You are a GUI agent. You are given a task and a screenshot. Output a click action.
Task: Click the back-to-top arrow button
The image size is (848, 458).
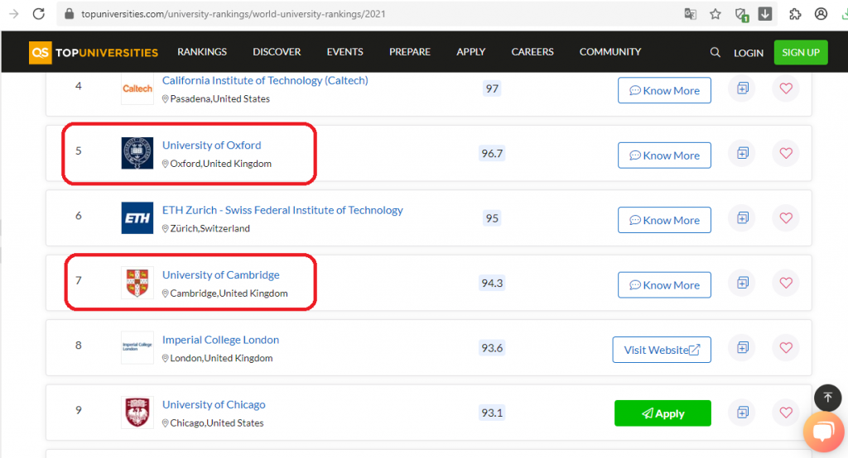pos(827,398)
